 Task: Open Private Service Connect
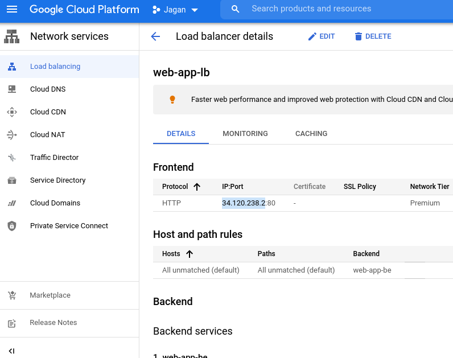click(x=69, y=226)
